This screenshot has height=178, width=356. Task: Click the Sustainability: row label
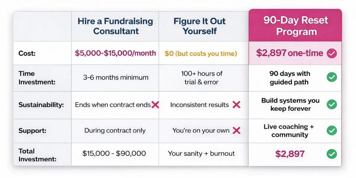coord(41,105)
